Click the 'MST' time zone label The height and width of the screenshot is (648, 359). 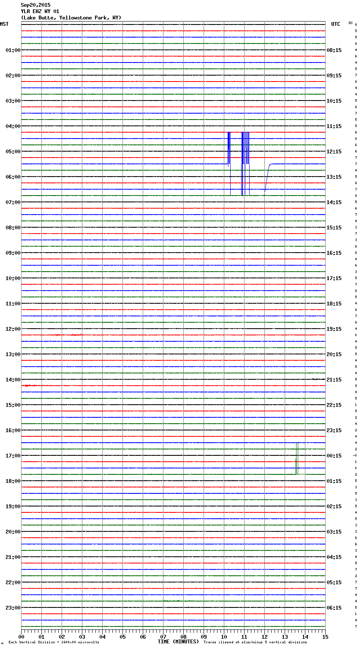click(x=4, y=24)
